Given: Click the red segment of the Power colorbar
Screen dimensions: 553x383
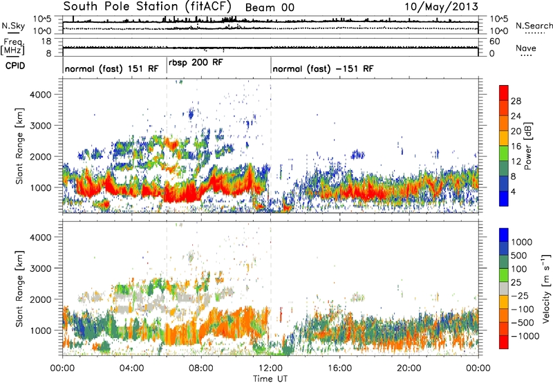Looking at the screenshot, I should pos(504,93).
